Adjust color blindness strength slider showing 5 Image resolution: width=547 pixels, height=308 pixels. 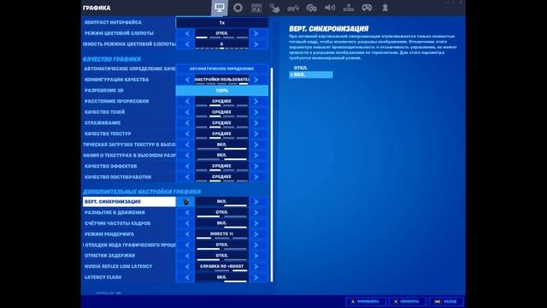click(222, 44)
